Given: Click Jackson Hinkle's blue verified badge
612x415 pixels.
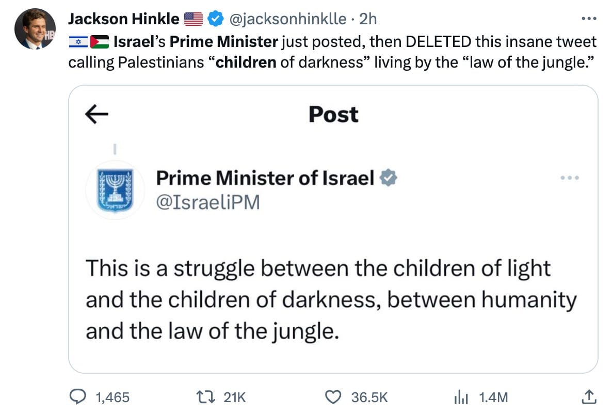Looking at the screenshot, I should 215,19.
